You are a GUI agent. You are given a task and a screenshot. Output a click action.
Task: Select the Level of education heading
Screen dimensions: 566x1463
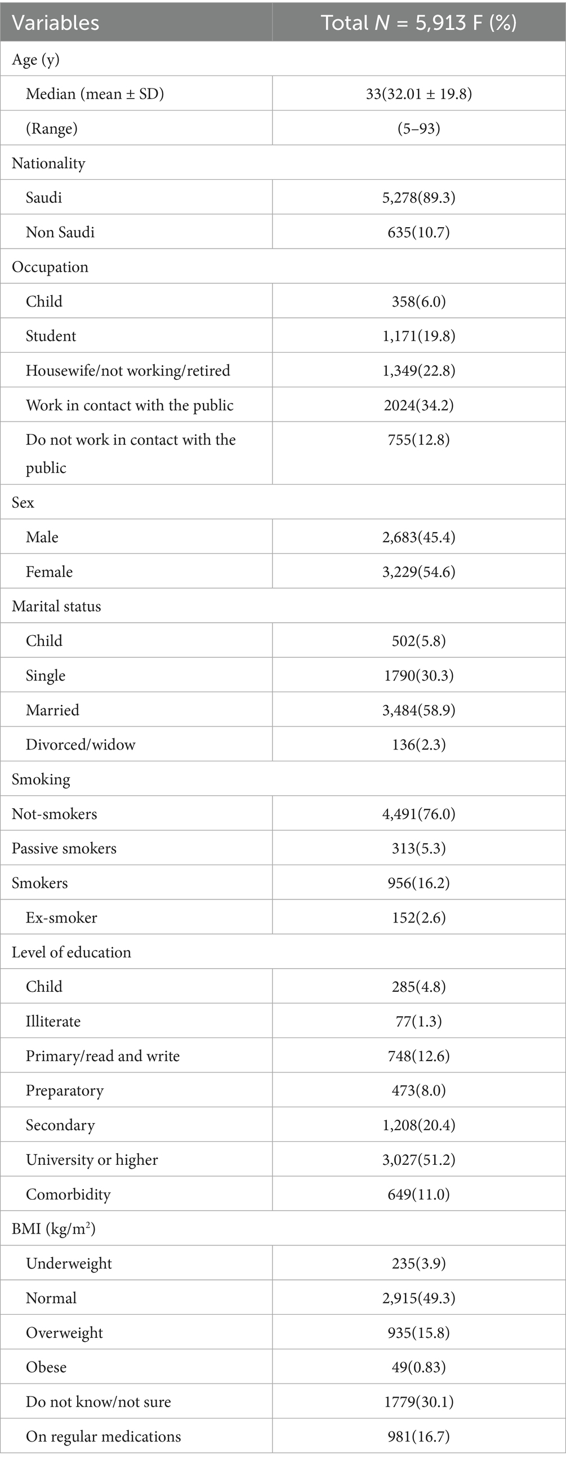tap(72, 952)
